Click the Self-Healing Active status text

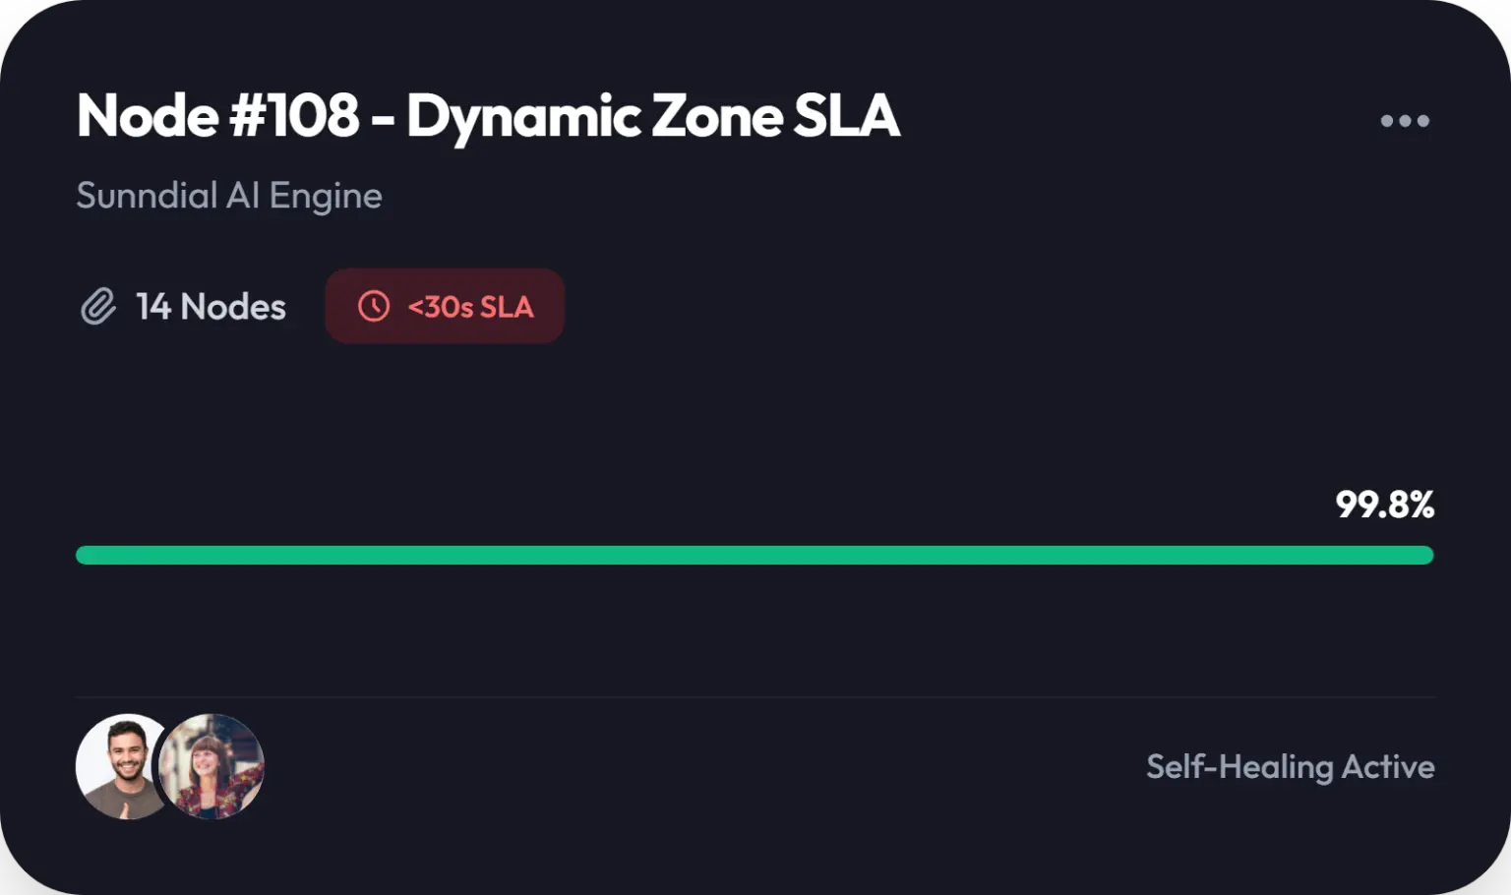pyautogui.click(x=1291, y=766)
